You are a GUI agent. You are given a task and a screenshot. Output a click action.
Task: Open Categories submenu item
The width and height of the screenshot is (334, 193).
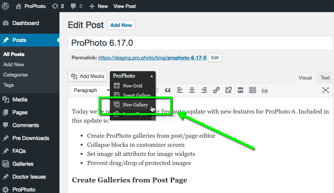[16, 75]
